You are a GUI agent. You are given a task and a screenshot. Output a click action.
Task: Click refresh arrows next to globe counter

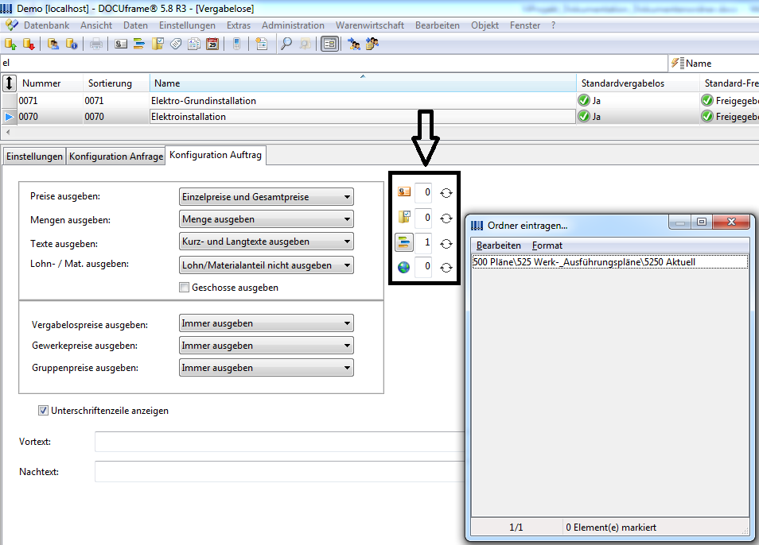(x=446, y=268)
